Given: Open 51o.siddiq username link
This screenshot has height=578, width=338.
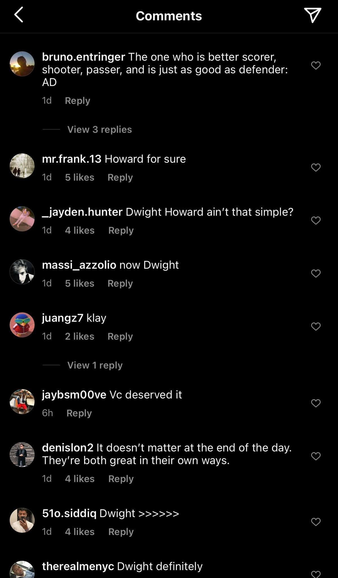Looking at the screenshot, I should coord(69,513).
